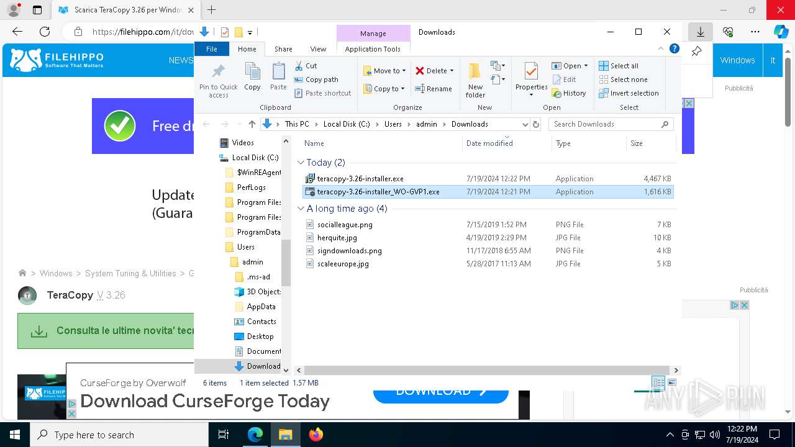This screenshot has height=447, width=795.
Task: Open Edge downloads toolbar icon
Action: click(700, 32)
